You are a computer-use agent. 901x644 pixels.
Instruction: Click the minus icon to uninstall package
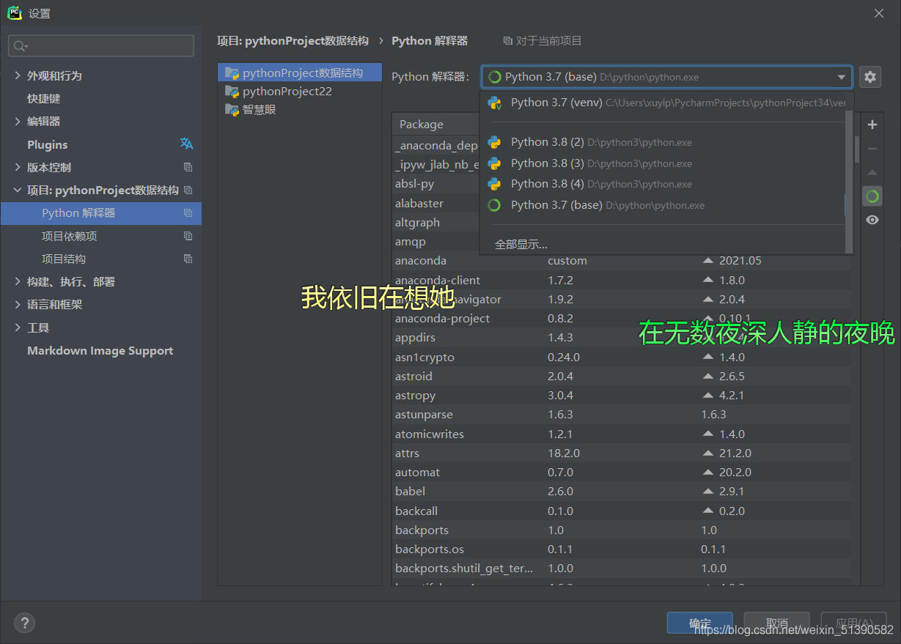(x=872, y=149)
